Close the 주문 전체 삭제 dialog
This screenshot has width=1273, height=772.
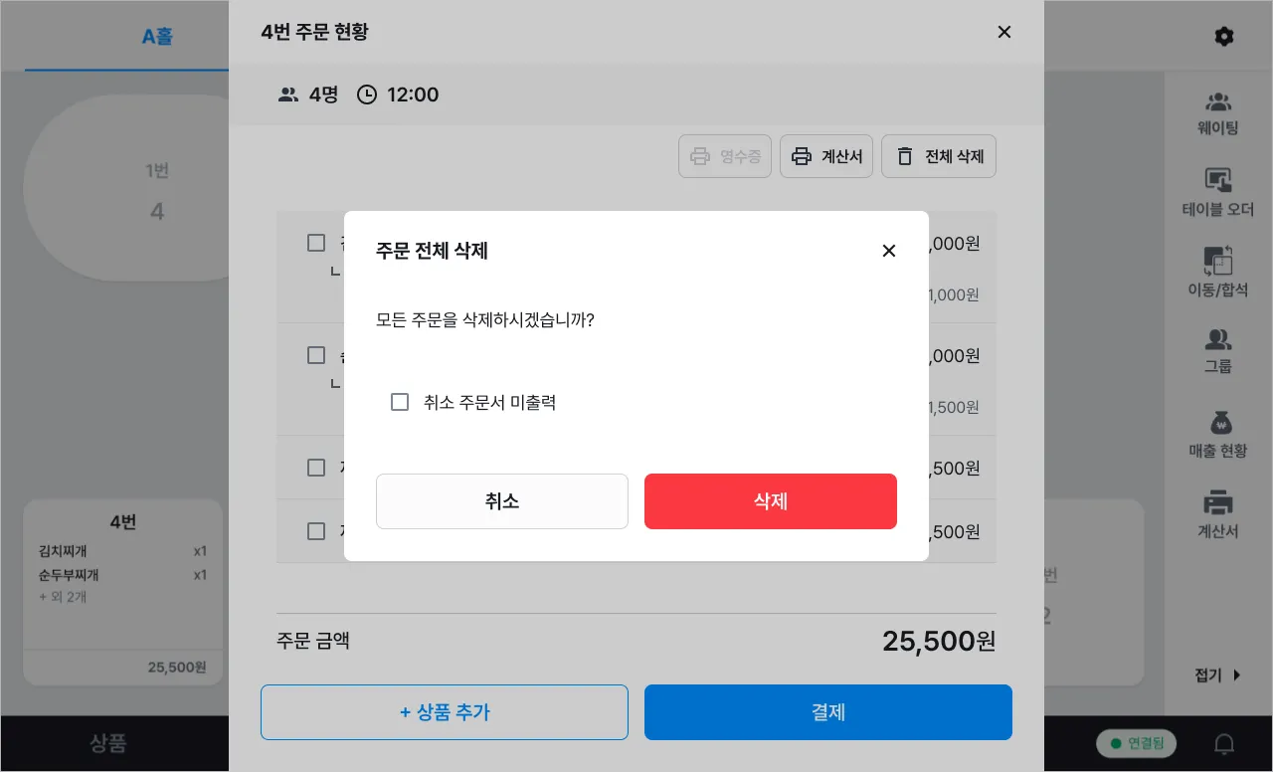[x=889, y=251]
